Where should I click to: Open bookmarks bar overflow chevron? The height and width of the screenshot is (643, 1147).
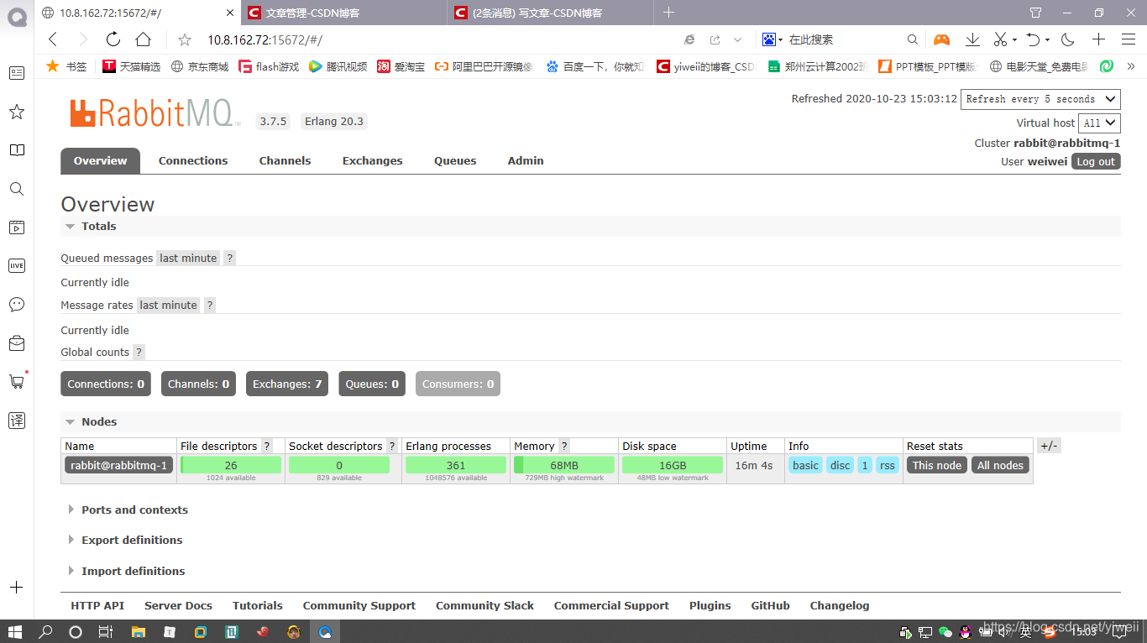(1131, 66)
